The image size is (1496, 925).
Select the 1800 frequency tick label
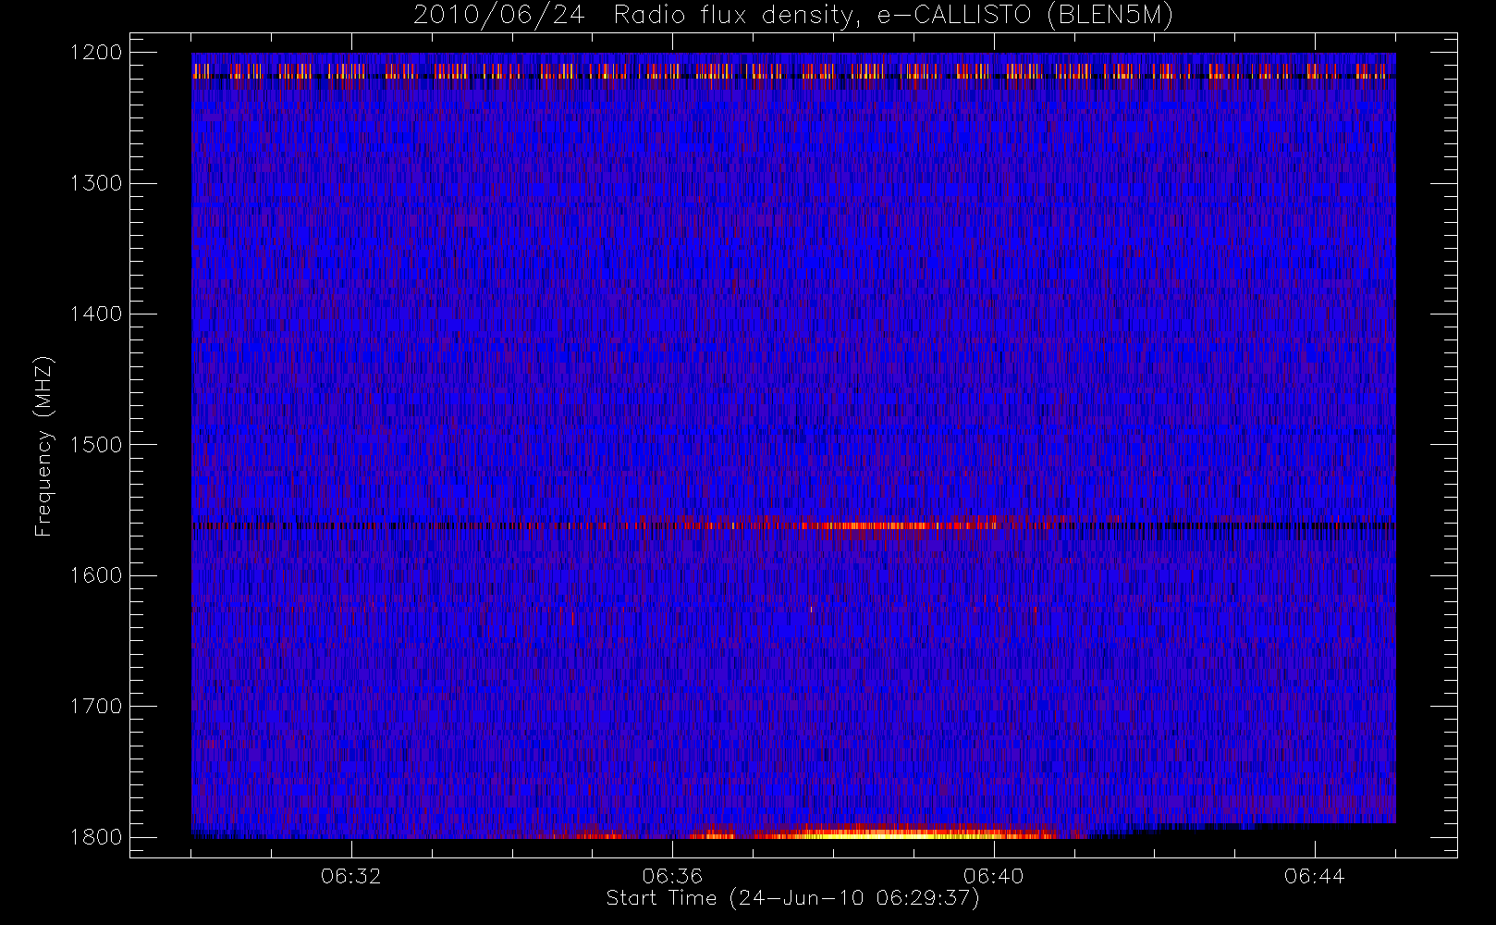(x=96, y=837)
